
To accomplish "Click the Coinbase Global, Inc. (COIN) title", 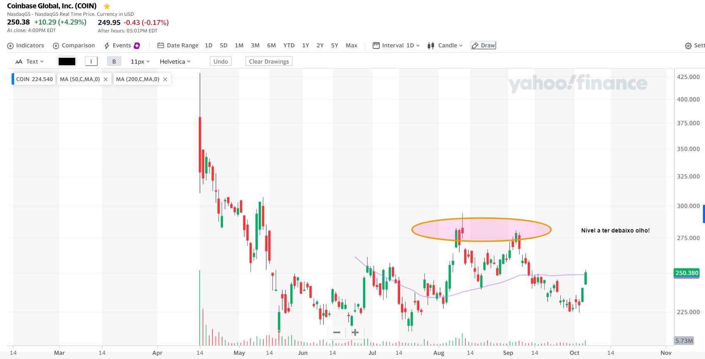I will pyautogui.click(x=52, y=6).
